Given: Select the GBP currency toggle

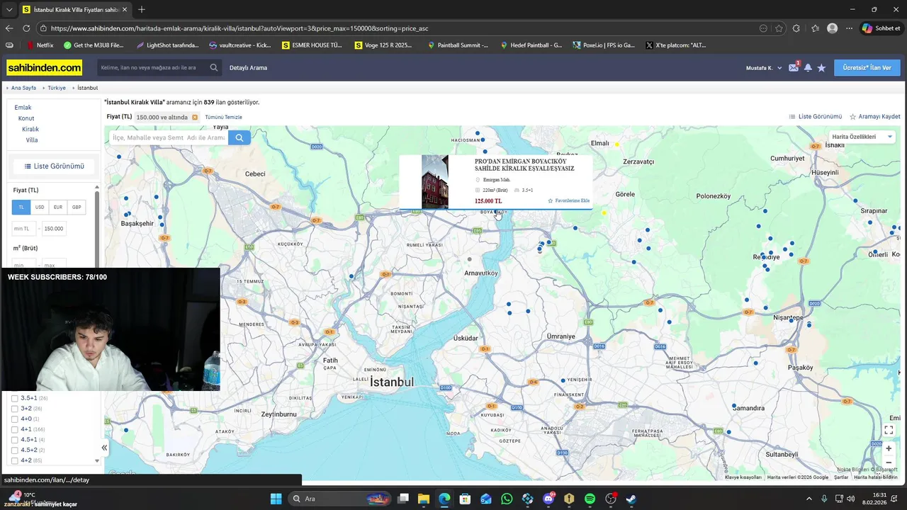Looking at the screenshot, I should (x=77, y=208).
